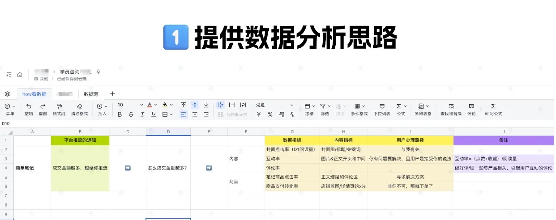The image size is (556, 220).
Task: Open the Filter (筛选) dropdown
Action: pos(325,109)
